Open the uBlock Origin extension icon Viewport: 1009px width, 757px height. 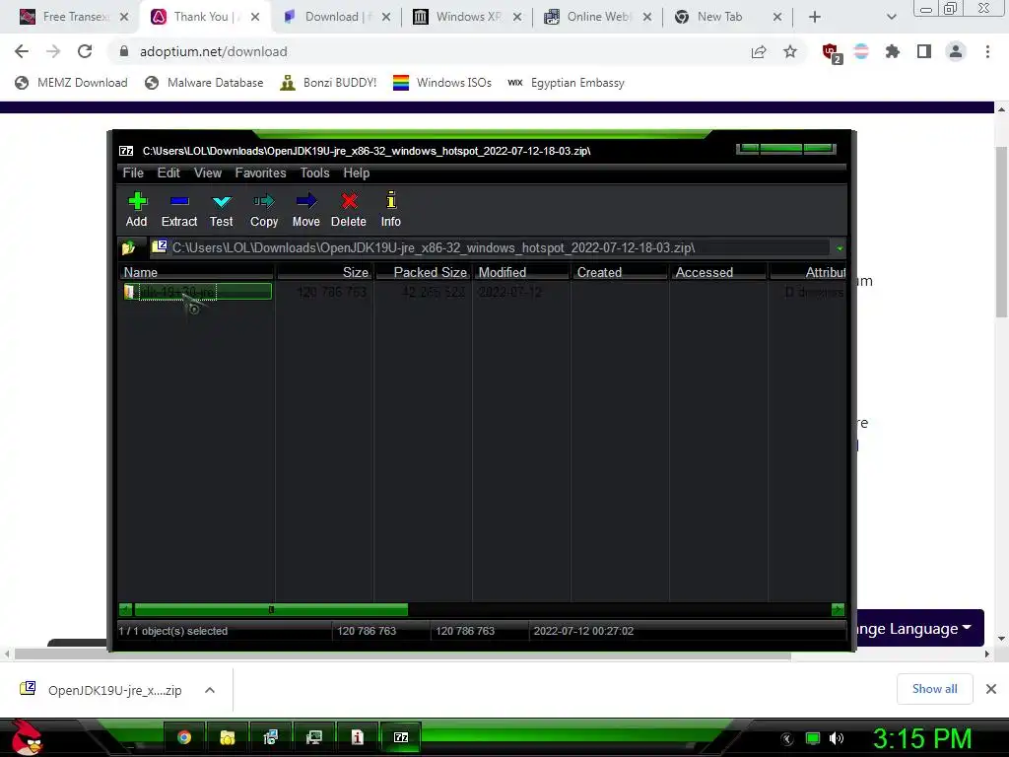pyautogui.click(x=832, y=53)
